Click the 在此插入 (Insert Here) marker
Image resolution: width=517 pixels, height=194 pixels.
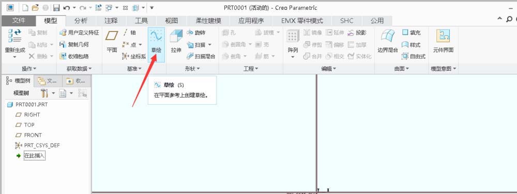(31, 156)
